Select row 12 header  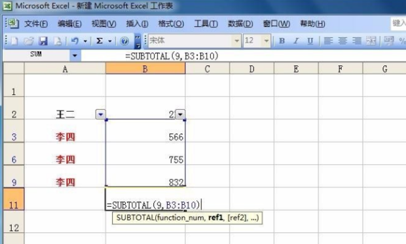click(14, 222)
